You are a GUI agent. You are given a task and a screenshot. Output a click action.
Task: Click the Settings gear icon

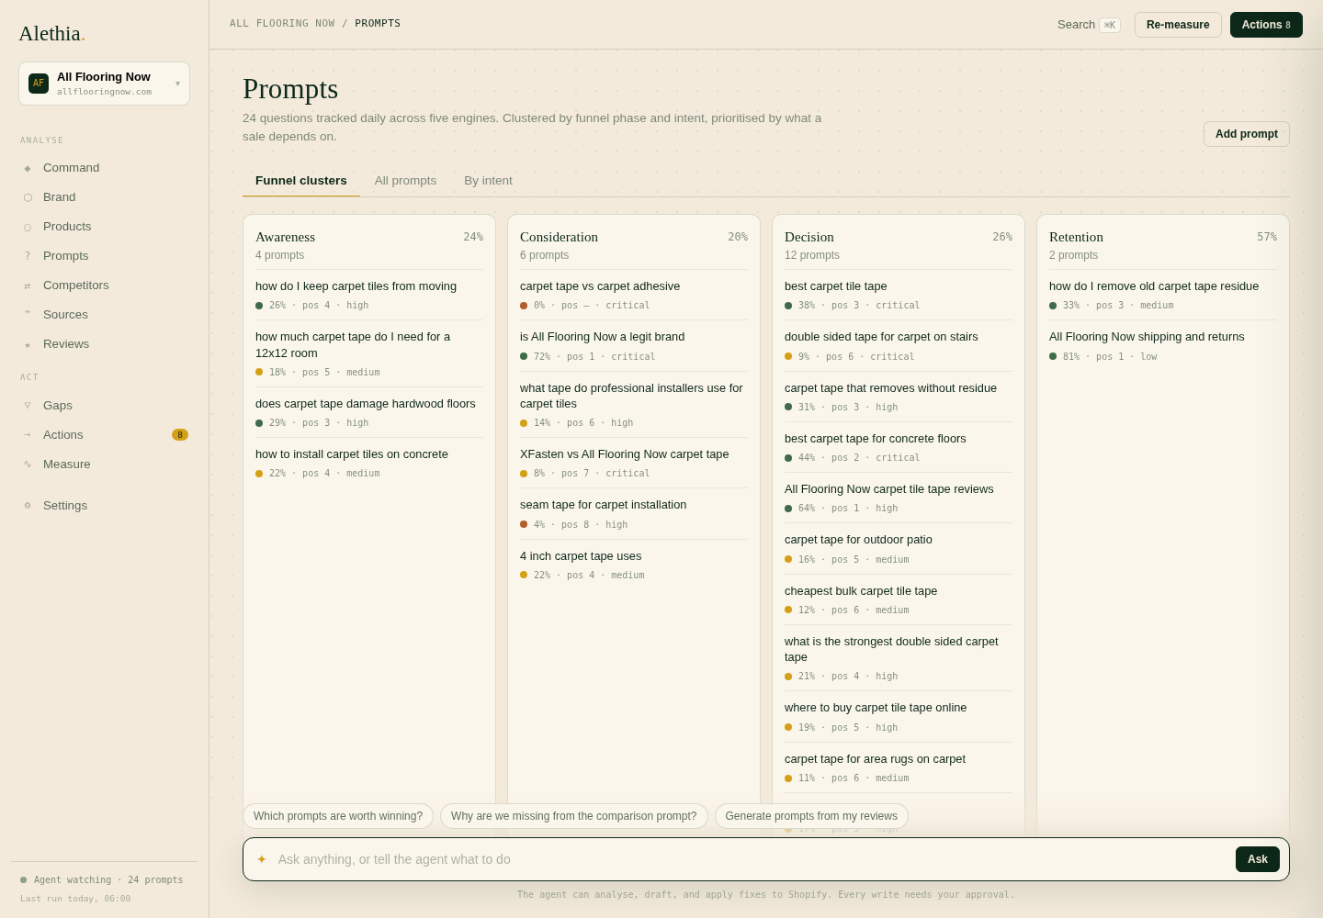28,506
